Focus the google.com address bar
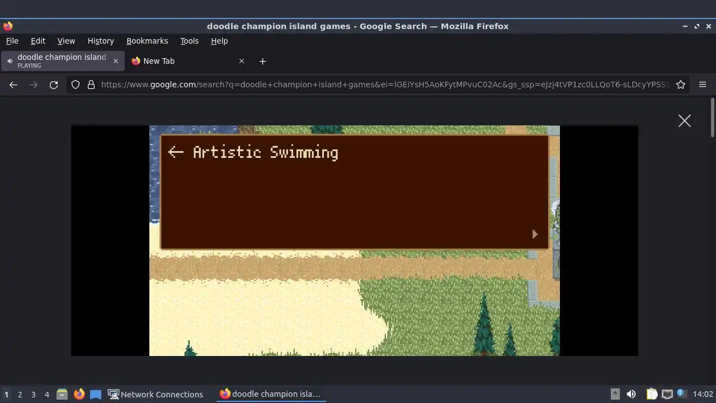Image resolution: width=716 pixels, height=403 pixels. point(385,85)
